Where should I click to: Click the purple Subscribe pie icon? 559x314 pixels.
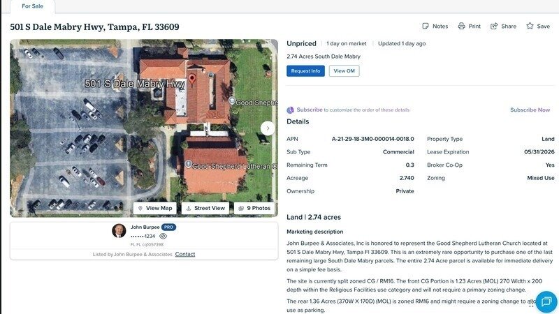pos(290,110)
